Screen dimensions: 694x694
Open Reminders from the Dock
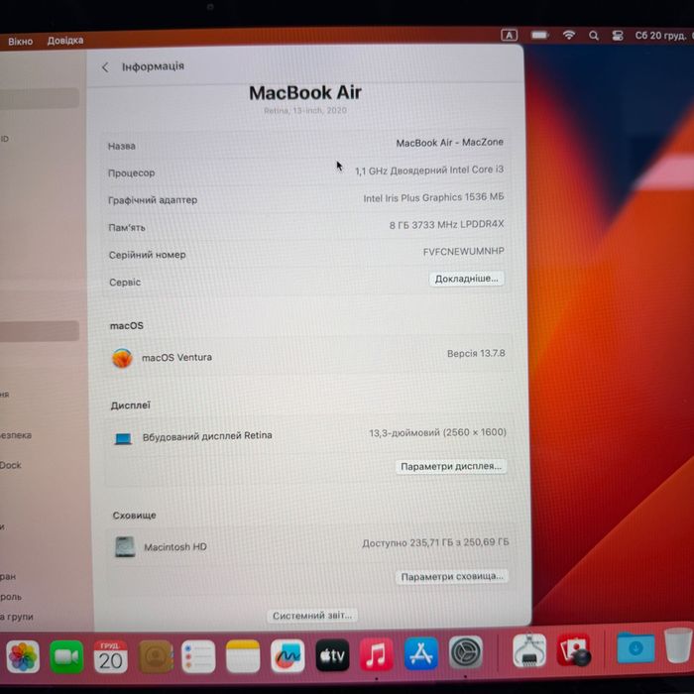(x=198, y=656)
